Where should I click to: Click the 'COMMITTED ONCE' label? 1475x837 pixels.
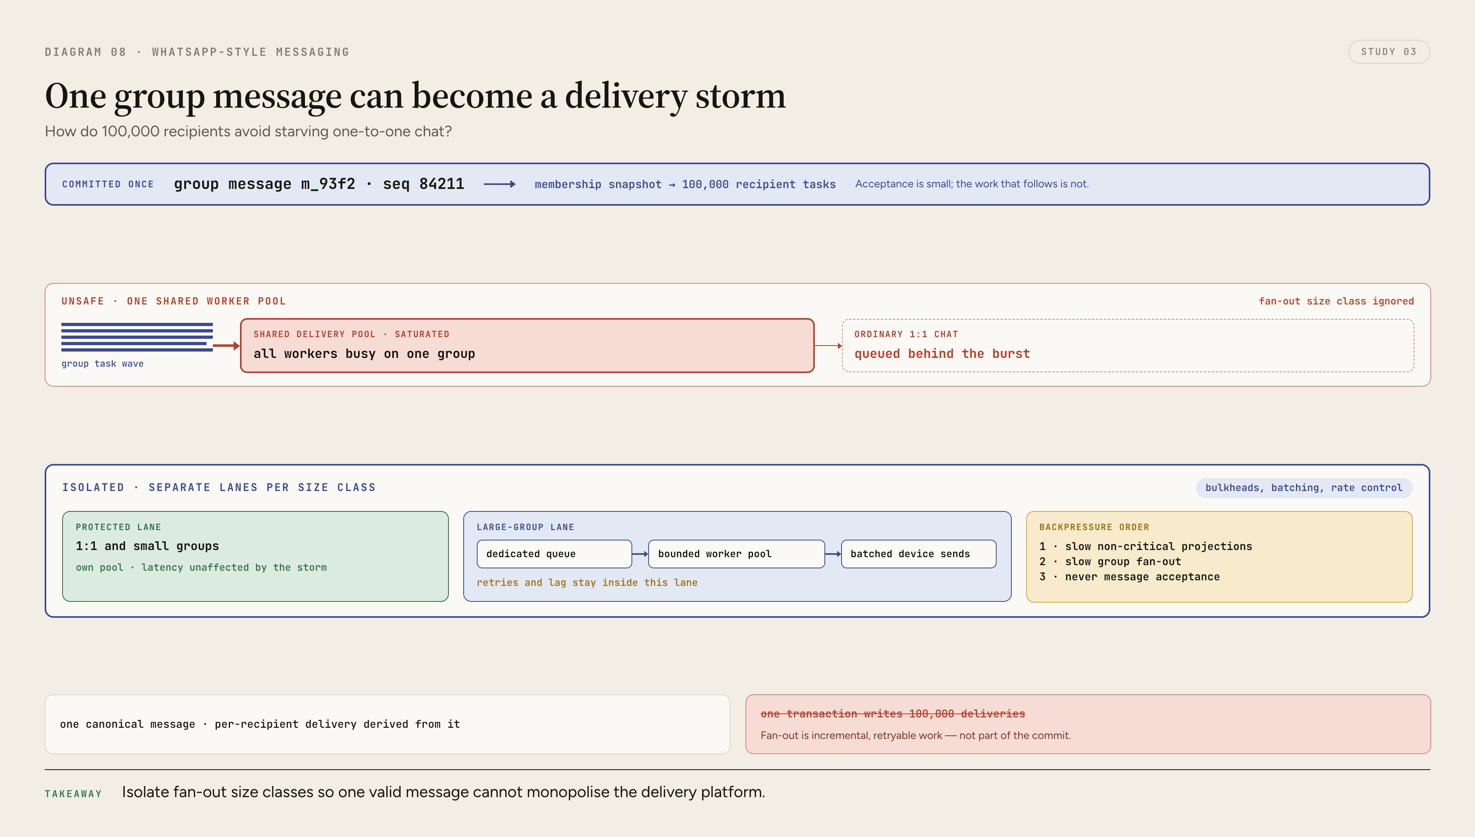click(108, 185)
